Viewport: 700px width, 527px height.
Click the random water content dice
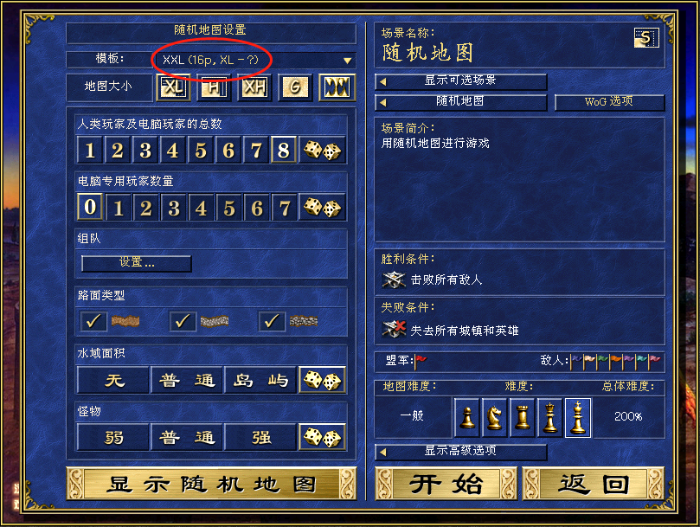(323, 381)
